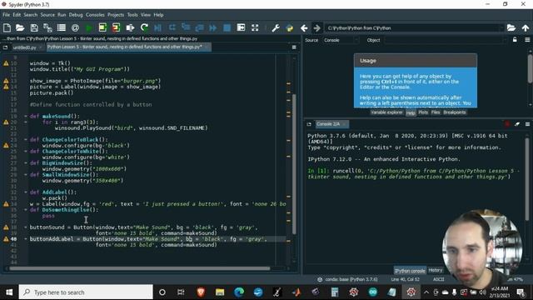Open the Tools menu

click(132, 15)
